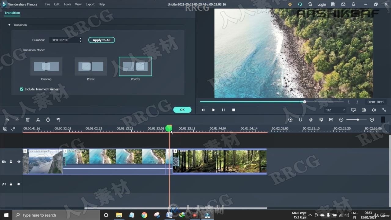The image size is (391, 220).
Task: Save project with floppy disk icon
Action: tap(333, 4)
